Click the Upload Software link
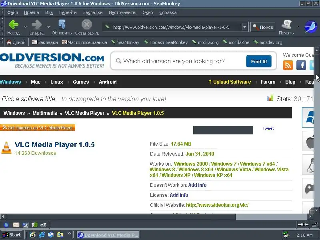This screenshot has width=320, height=240. 230,82
